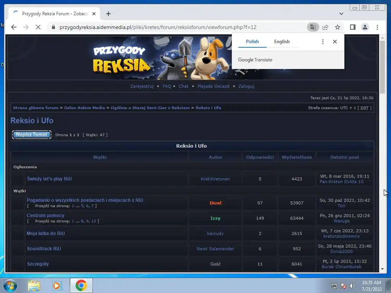
Task: Open last poster kretonpodziemny profile
Action: pos(341,236)
